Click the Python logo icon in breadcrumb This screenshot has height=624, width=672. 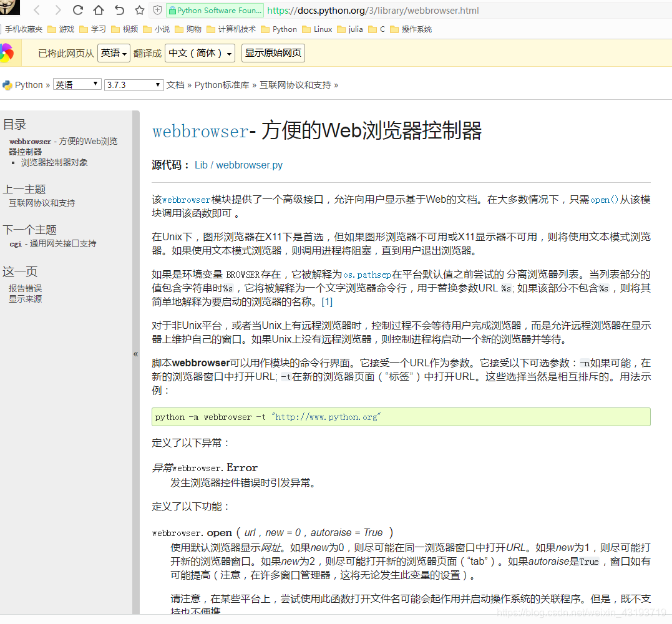pos(7,85)
